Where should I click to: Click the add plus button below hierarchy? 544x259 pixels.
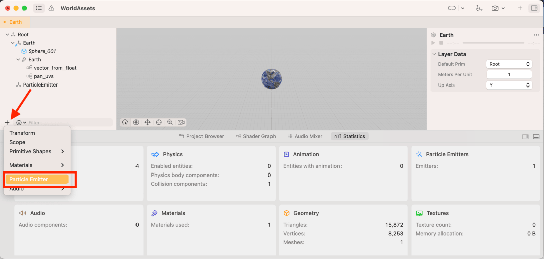point(7,123)
